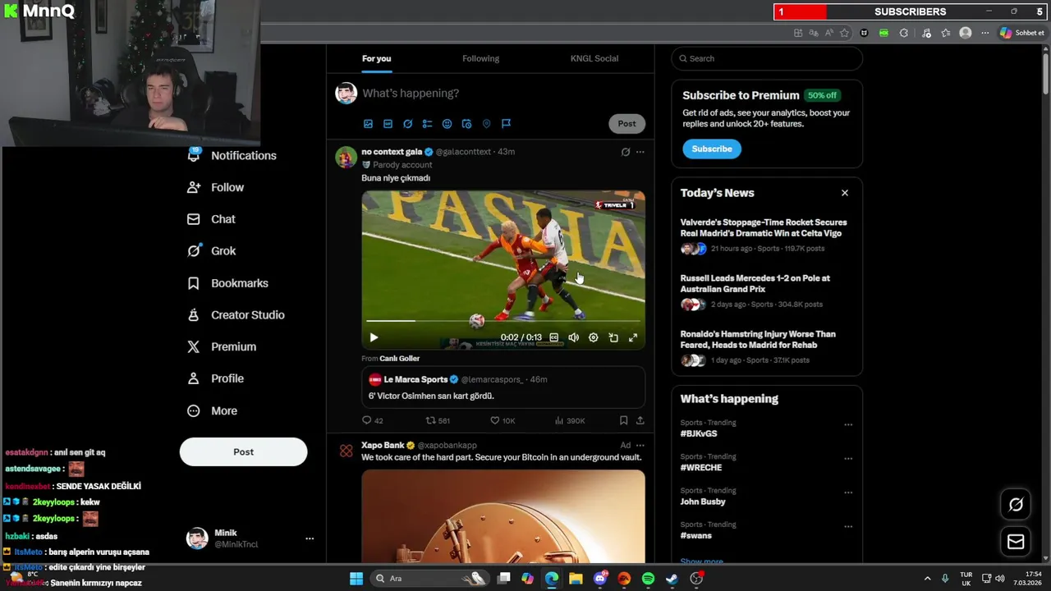The image size is (1051, 591).
Task: Open the Notifications page
Action: [232, 155]
